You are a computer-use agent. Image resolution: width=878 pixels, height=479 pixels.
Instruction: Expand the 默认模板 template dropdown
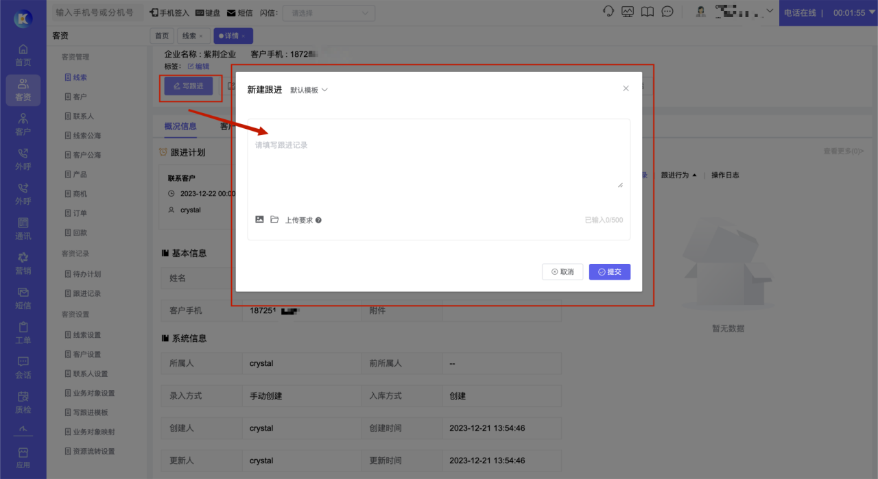click(309, 90)
